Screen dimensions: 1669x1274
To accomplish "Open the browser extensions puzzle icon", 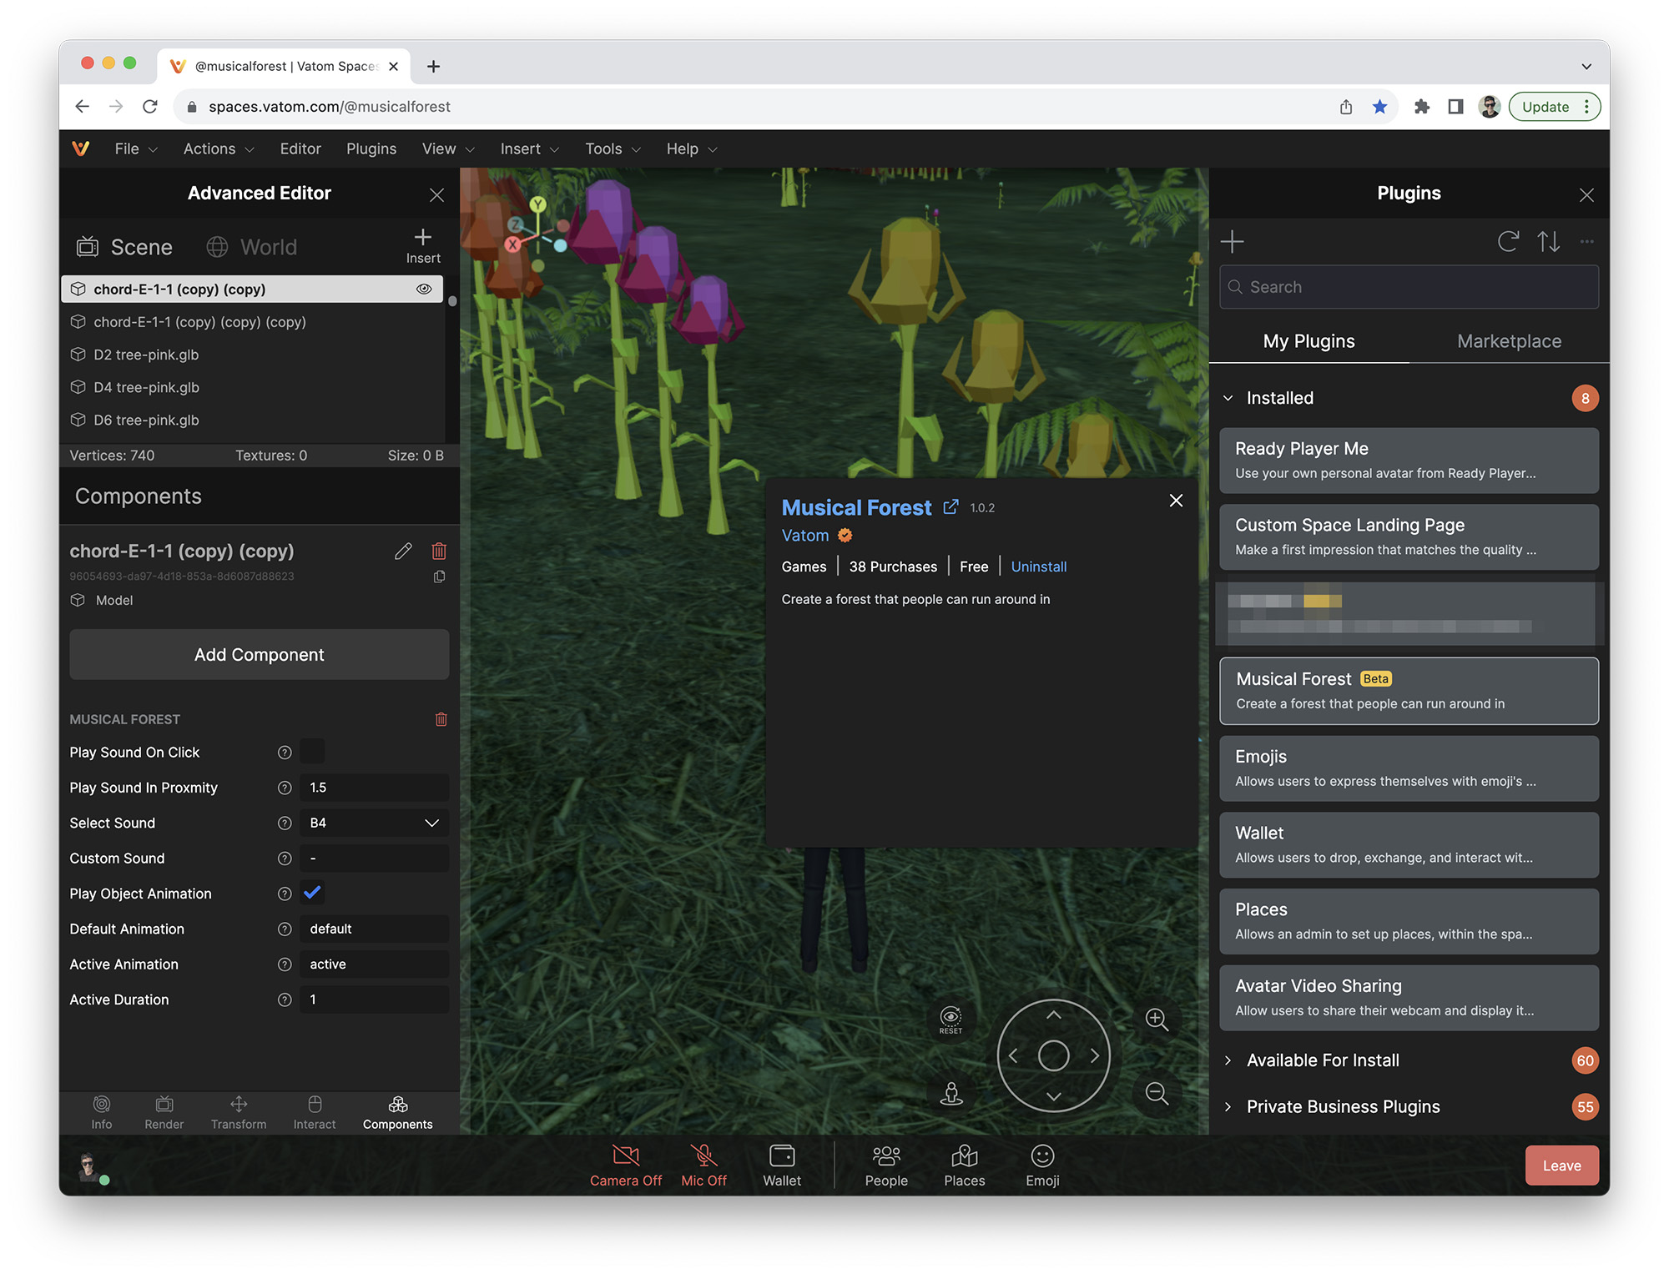I will click(x=1422, y=107).
